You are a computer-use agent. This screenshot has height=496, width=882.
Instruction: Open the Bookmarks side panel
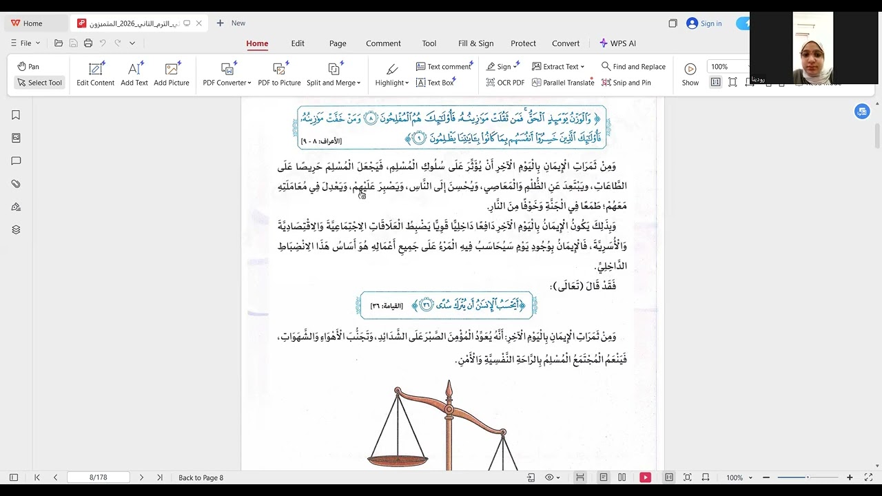(x=16, y=115)
